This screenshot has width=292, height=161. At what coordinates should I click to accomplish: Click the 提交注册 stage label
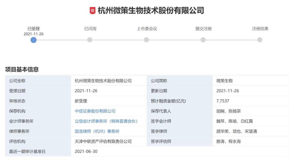click(x=203, y=29)
